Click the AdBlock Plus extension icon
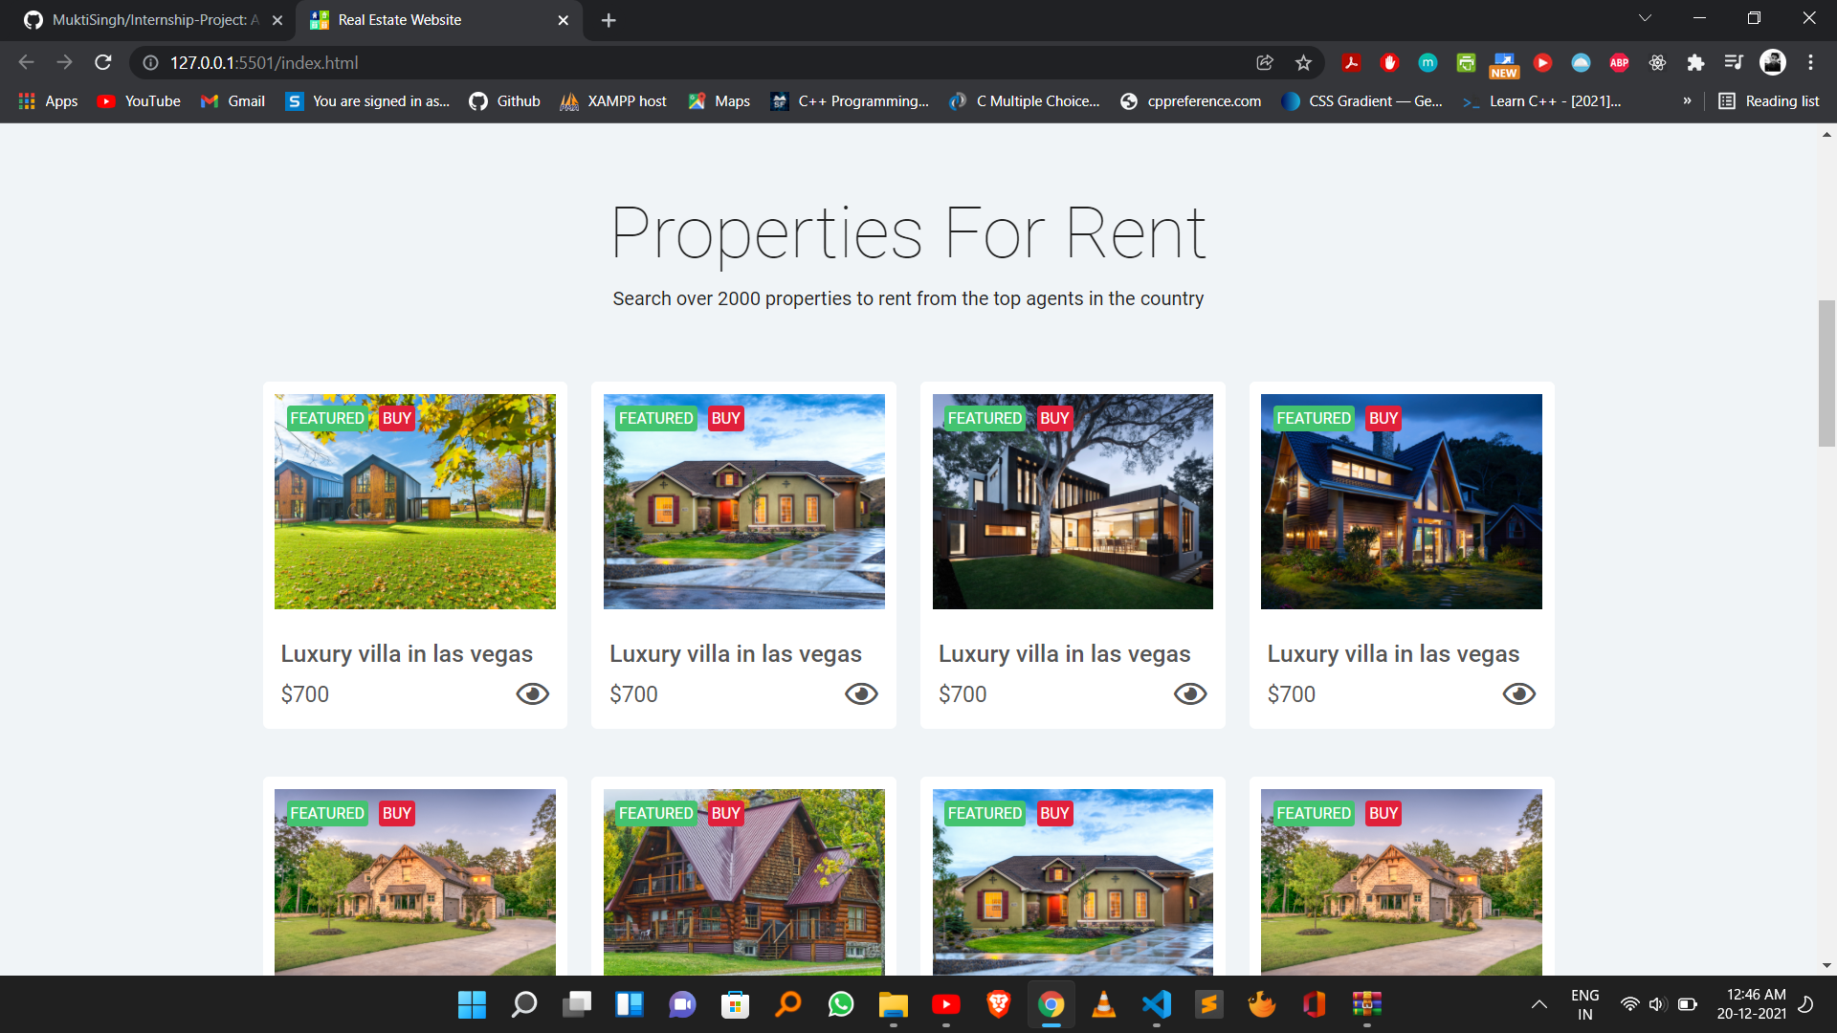 (1619, 63)
